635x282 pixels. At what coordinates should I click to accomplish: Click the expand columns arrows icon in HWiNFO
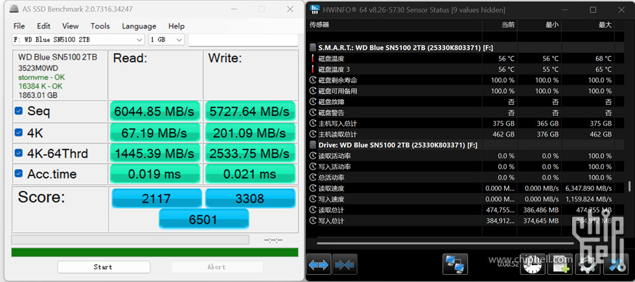click(x=318, y=264)
